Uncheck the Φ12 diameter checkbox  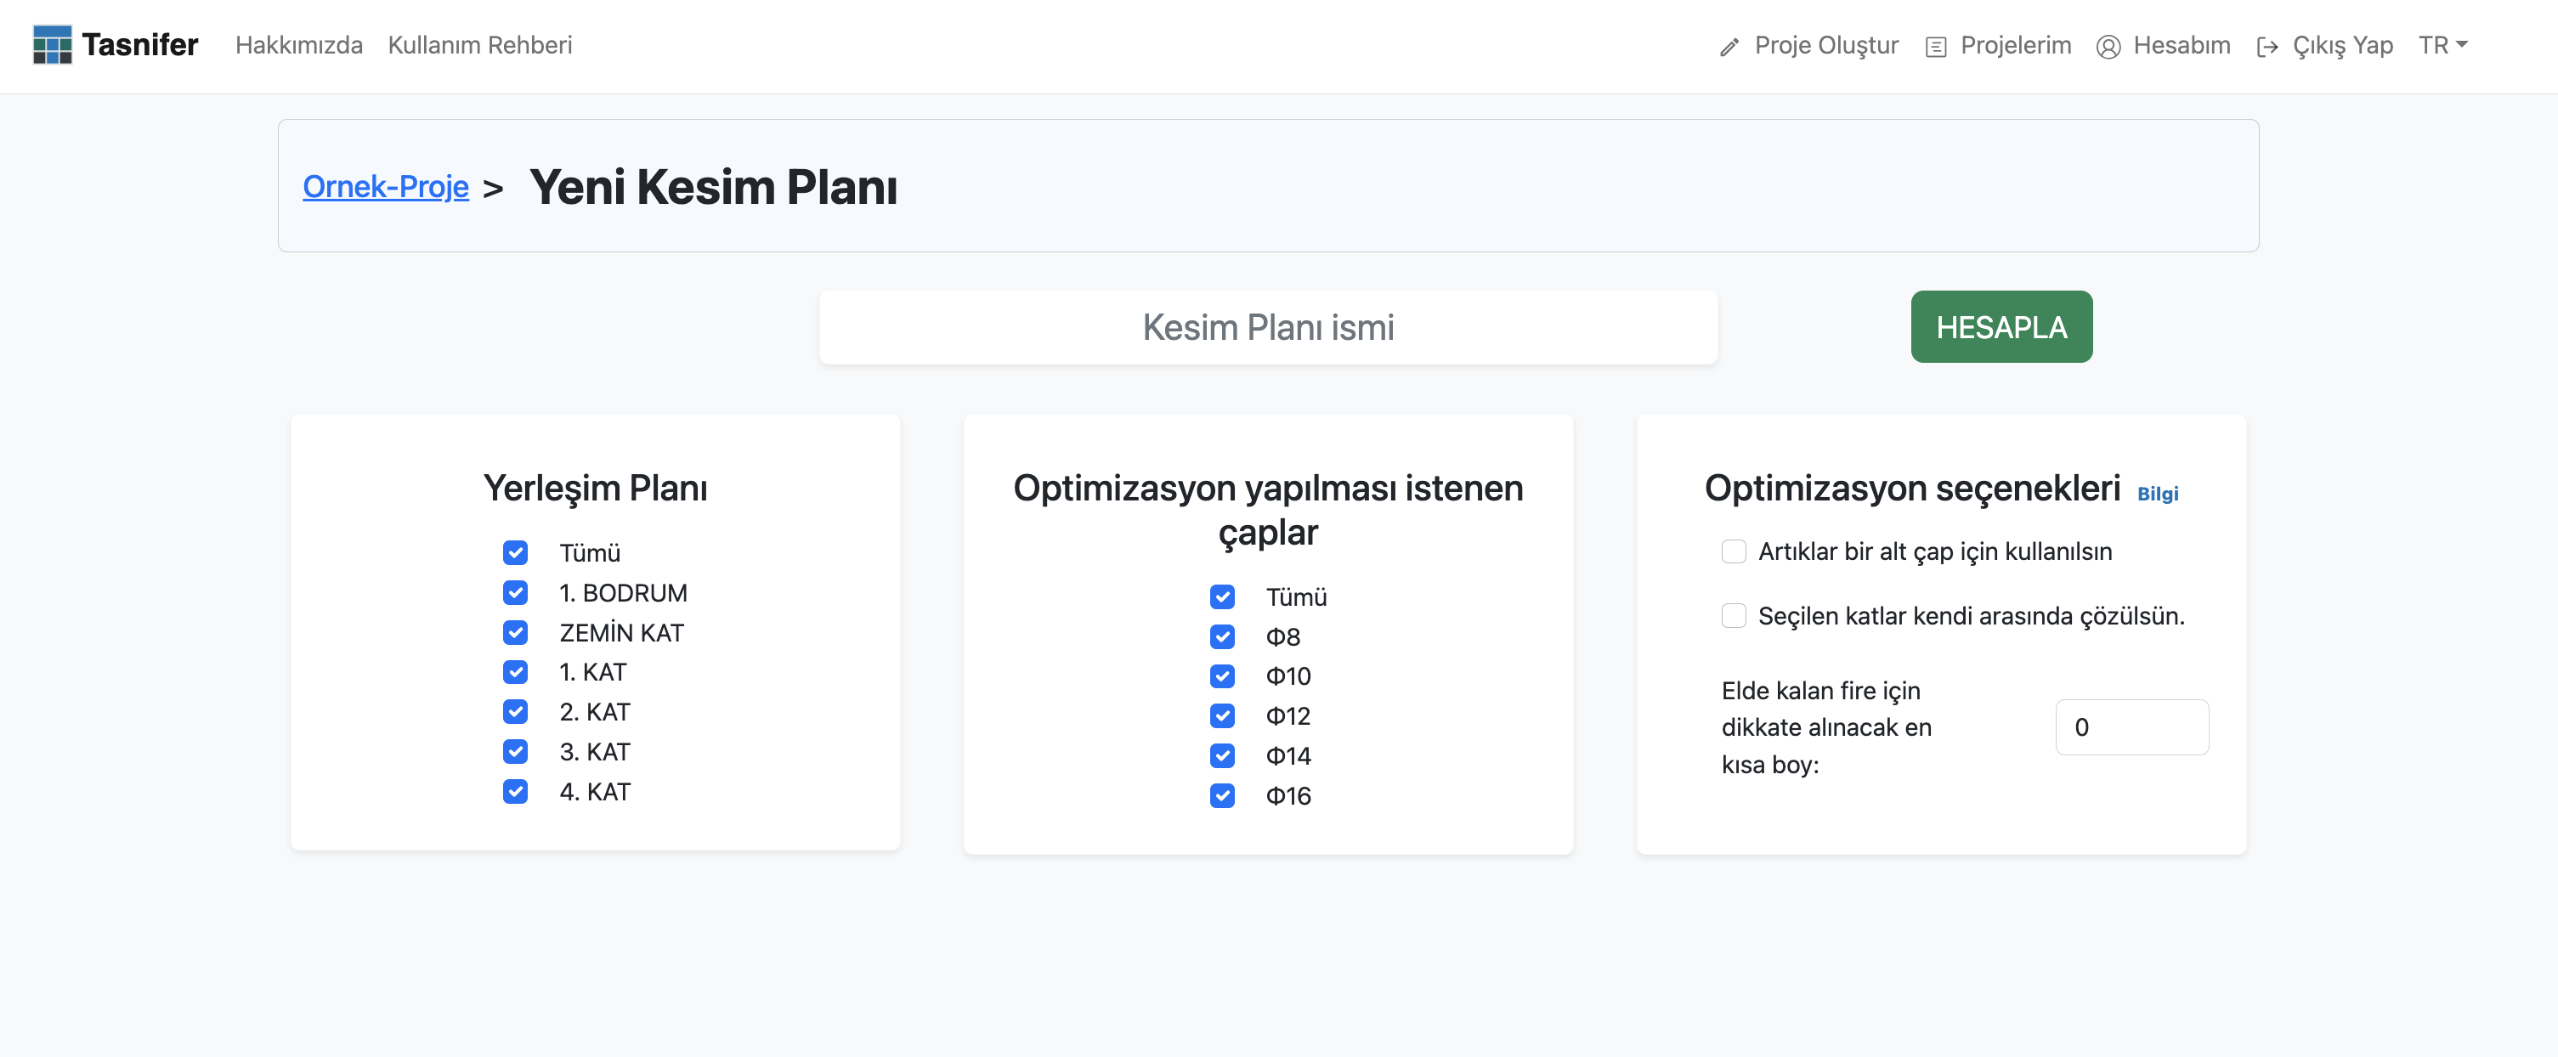coord(1222,715)
